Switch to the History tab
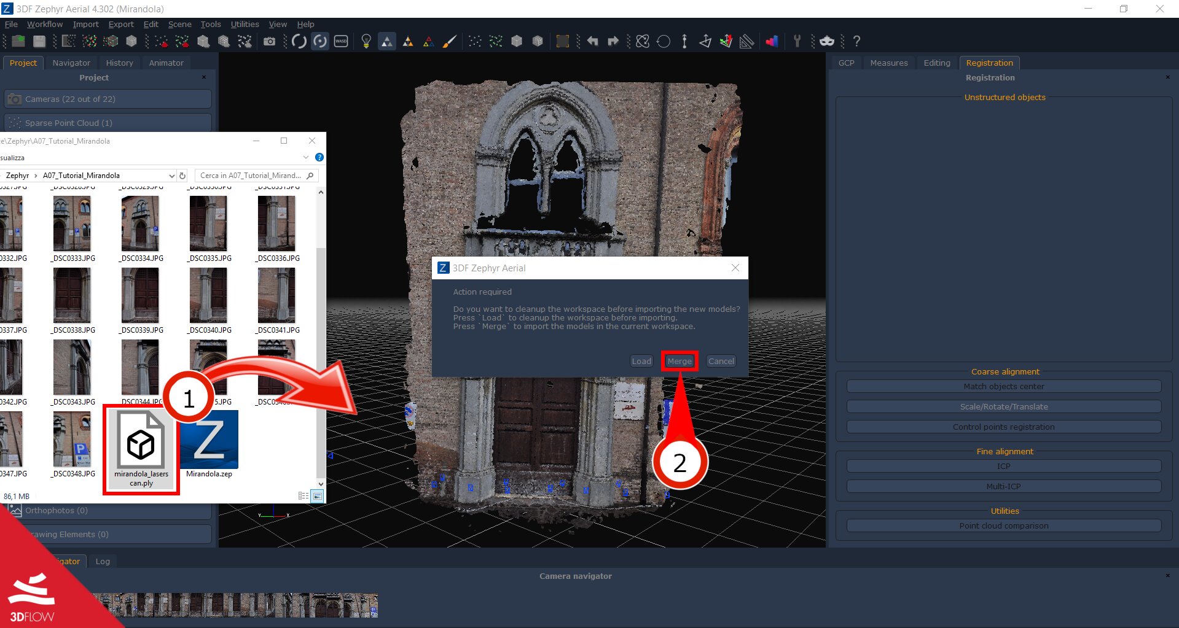This screenshot has width=1179, height=628. pyautogui.click(x=119, y=63)
